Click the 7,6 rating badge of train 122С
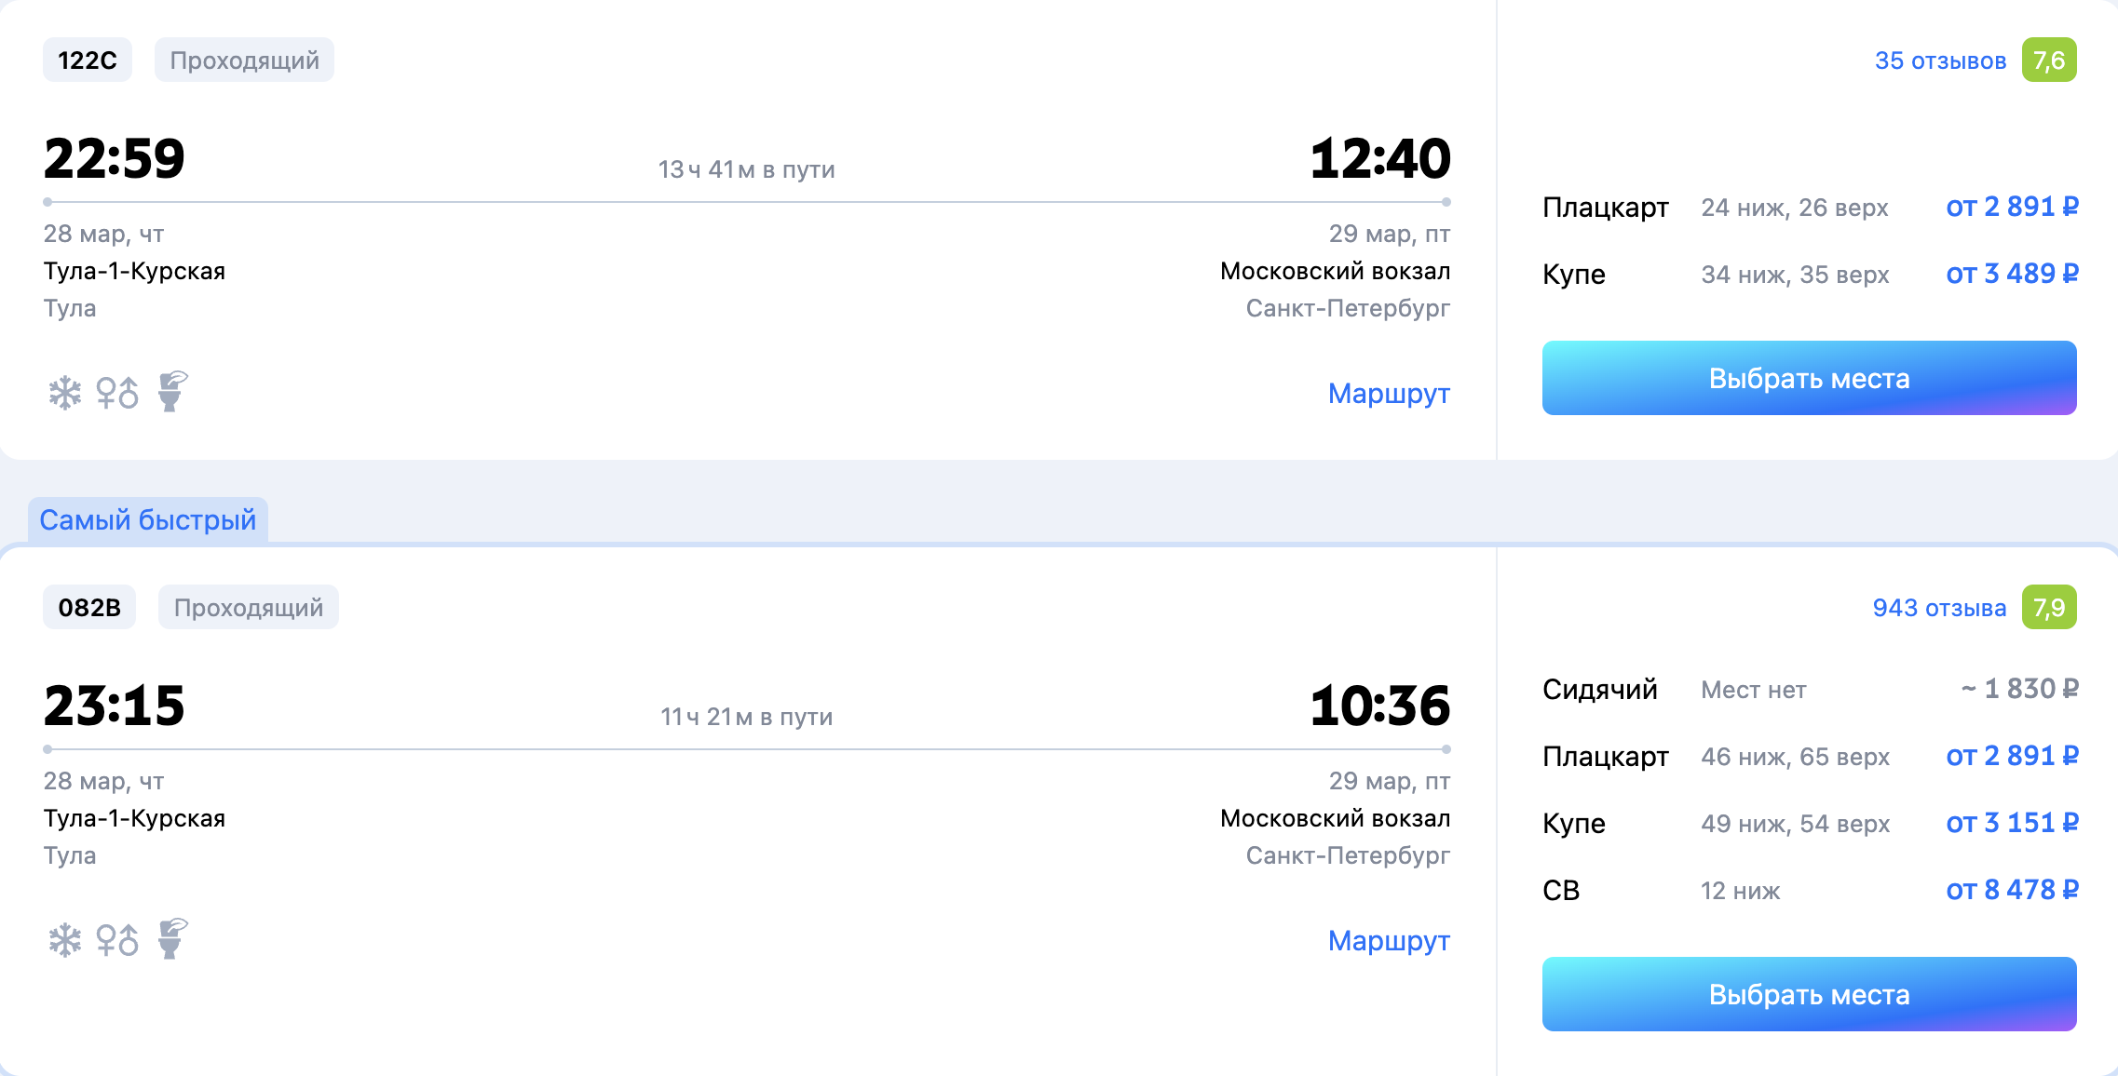The image size is (2118, 1076). click(2049, 61)
